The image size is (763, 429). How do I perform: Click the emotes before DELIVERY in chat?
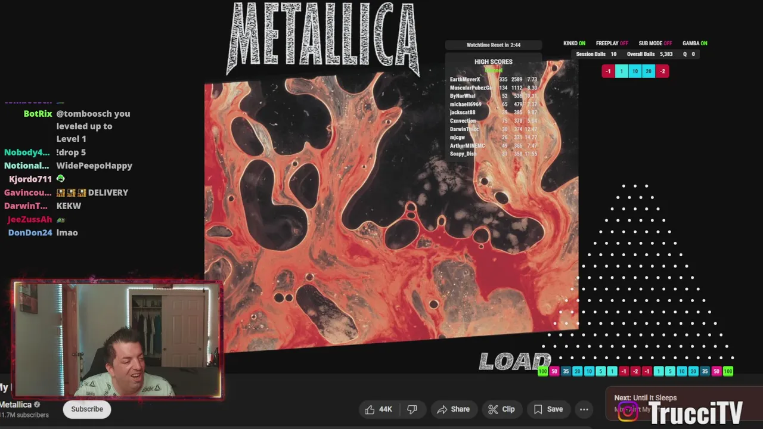(71, 193)
